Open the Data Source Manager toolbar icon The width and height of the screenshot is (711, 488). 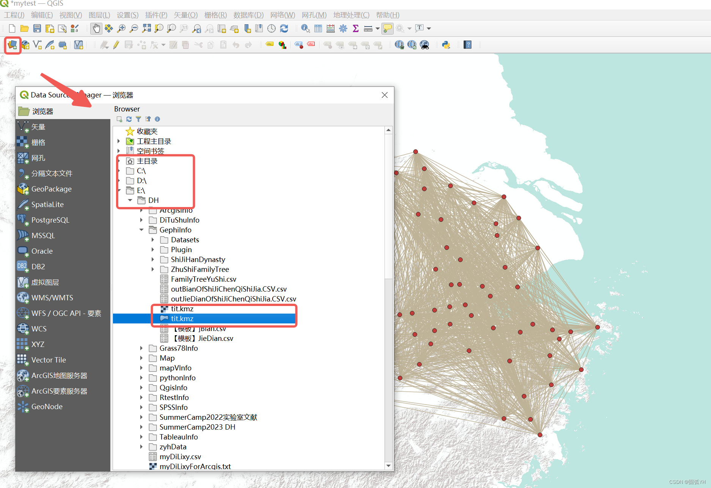pos(12,45)
